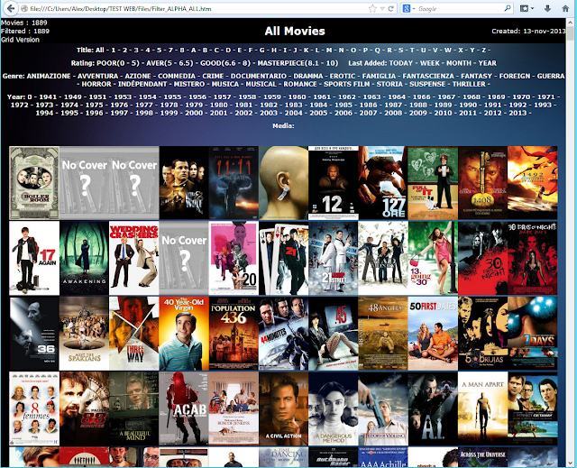Open the ACAB movie poster

tap(184, 408)
